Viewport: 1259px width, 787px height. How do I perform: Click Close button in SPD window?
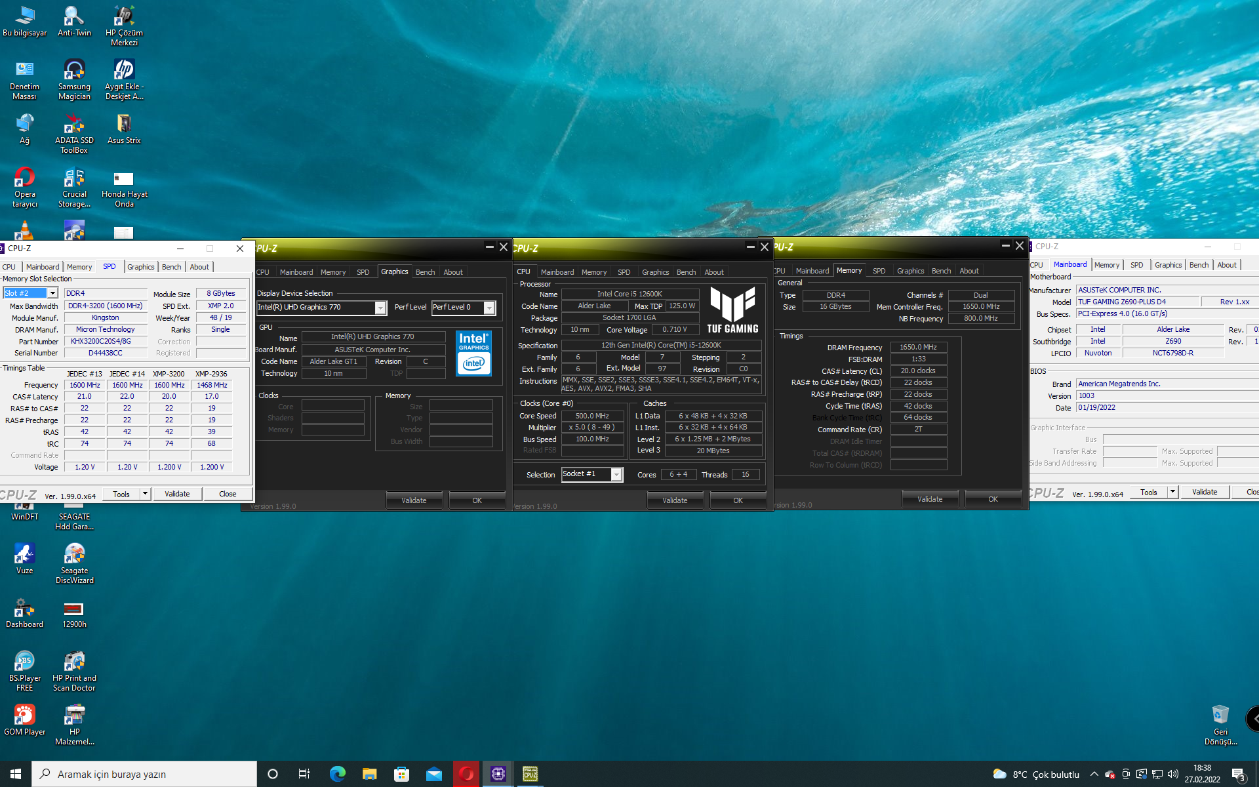click(x=228, y=494)
